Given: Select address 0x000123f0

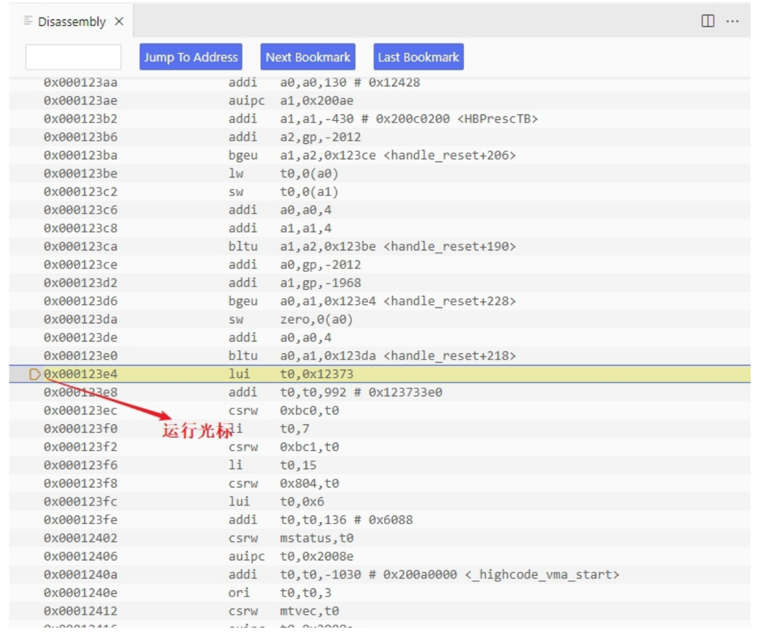Looking at the screenshot, I should click(81, 428).
